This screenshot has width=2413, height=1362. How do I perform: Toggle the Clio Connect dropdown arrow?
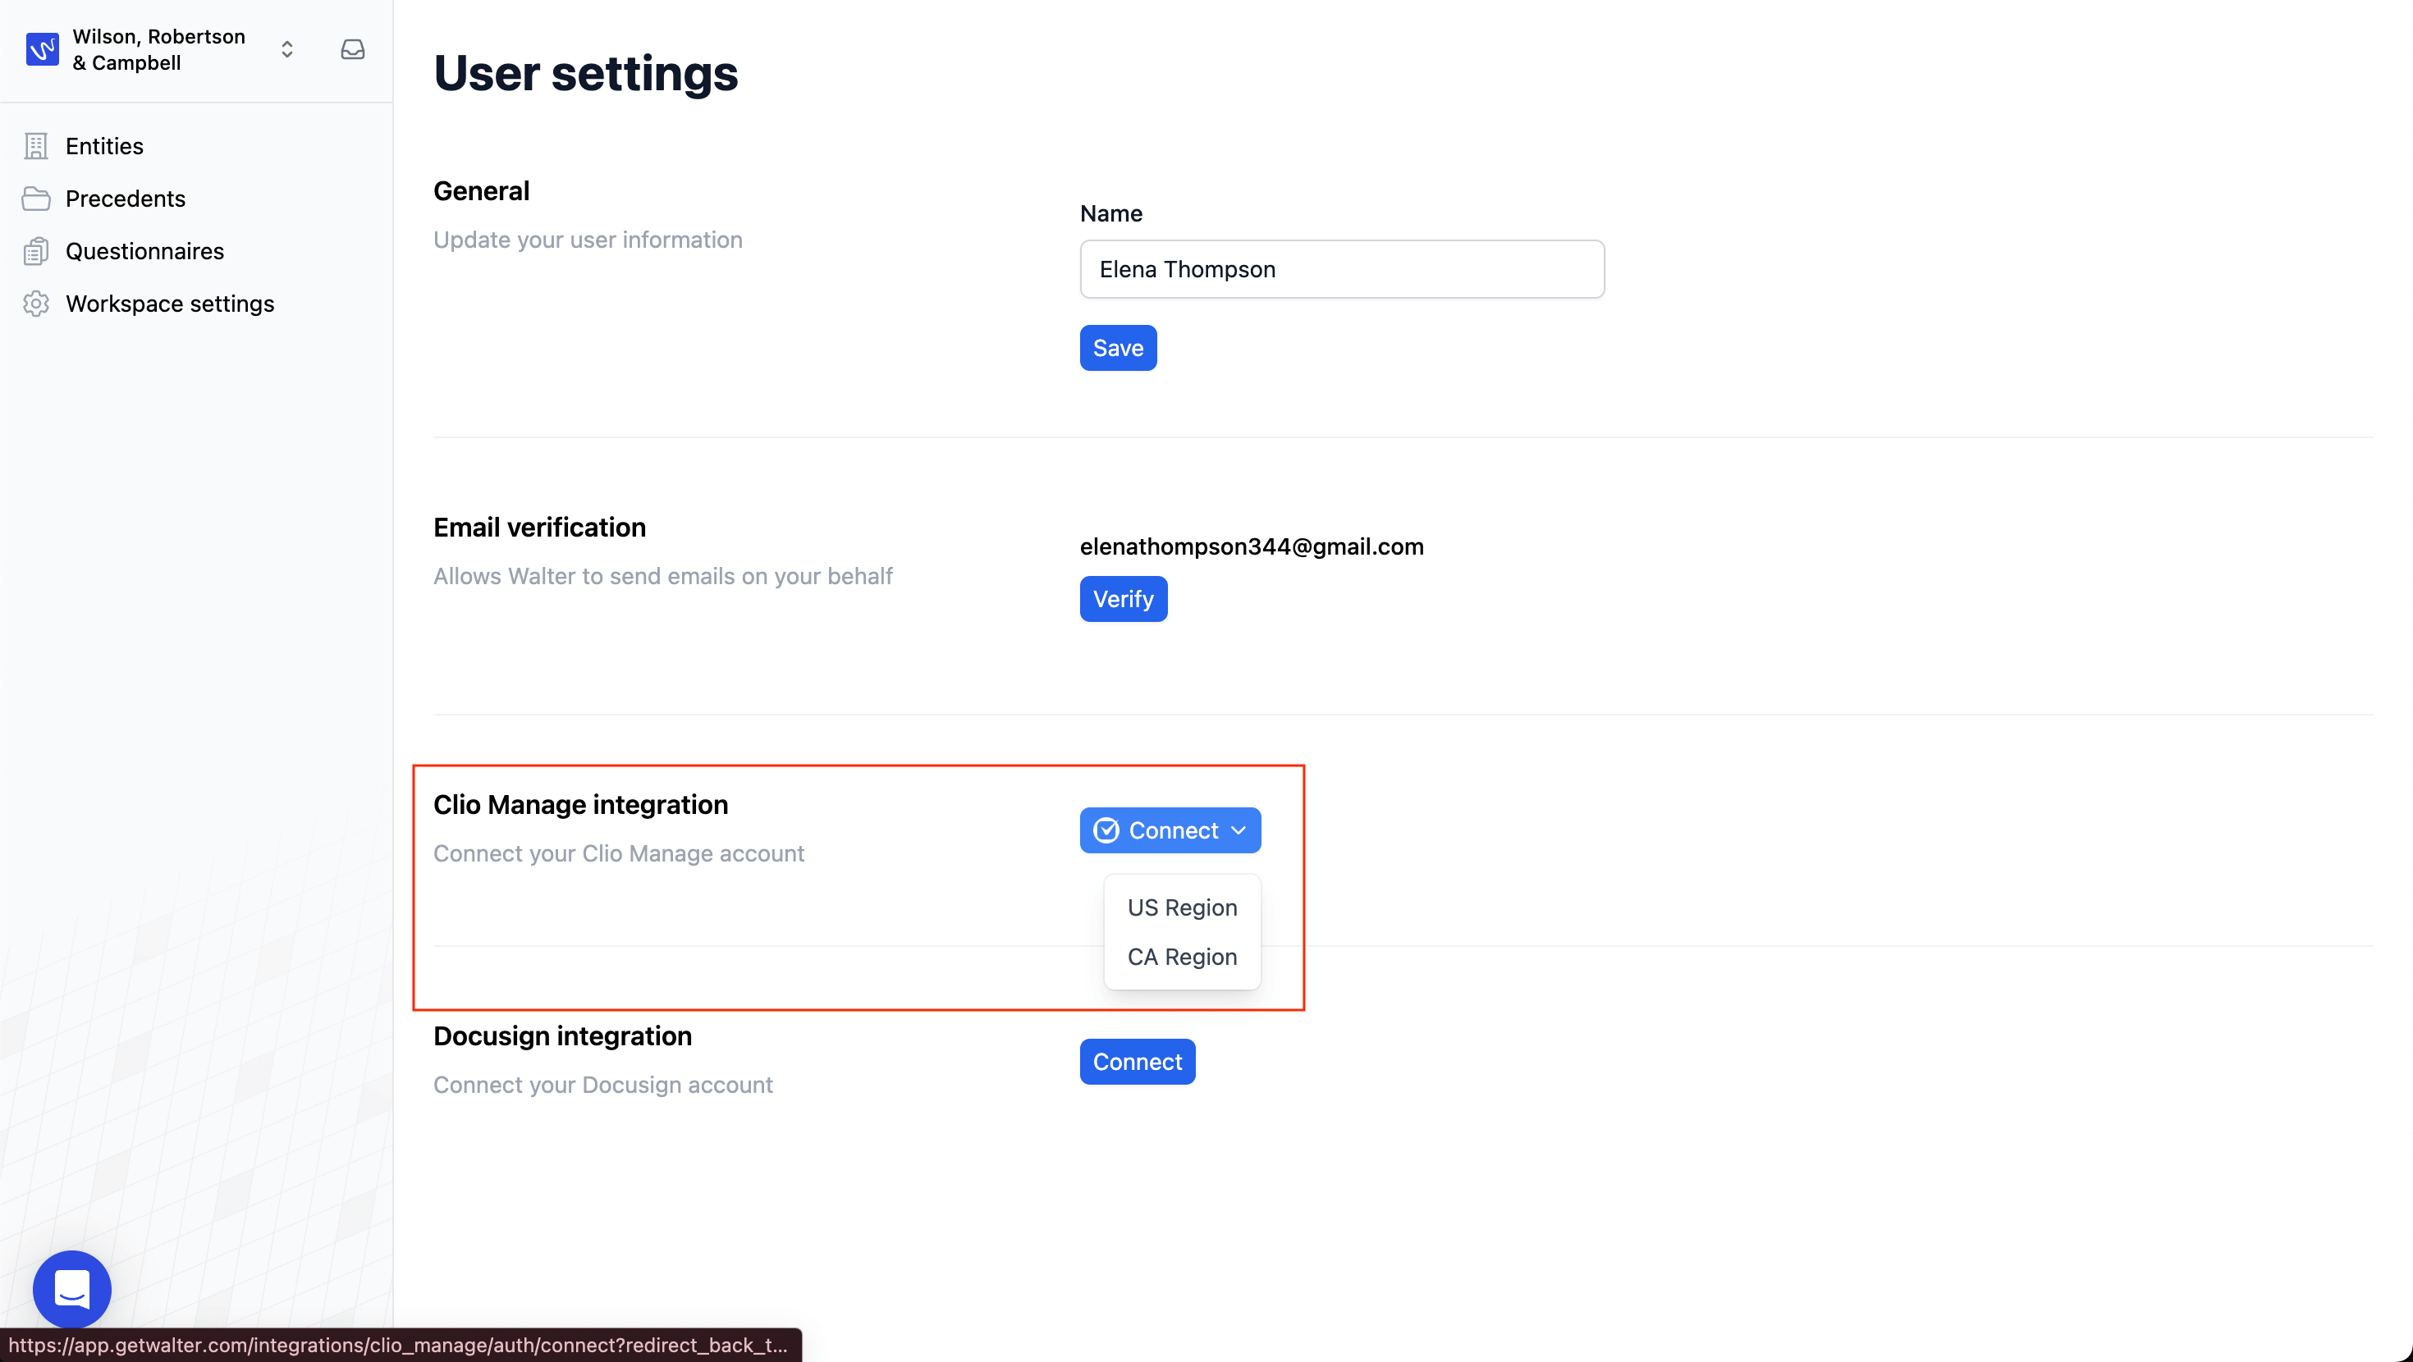pyautogui.click(x=1239, y=831)
